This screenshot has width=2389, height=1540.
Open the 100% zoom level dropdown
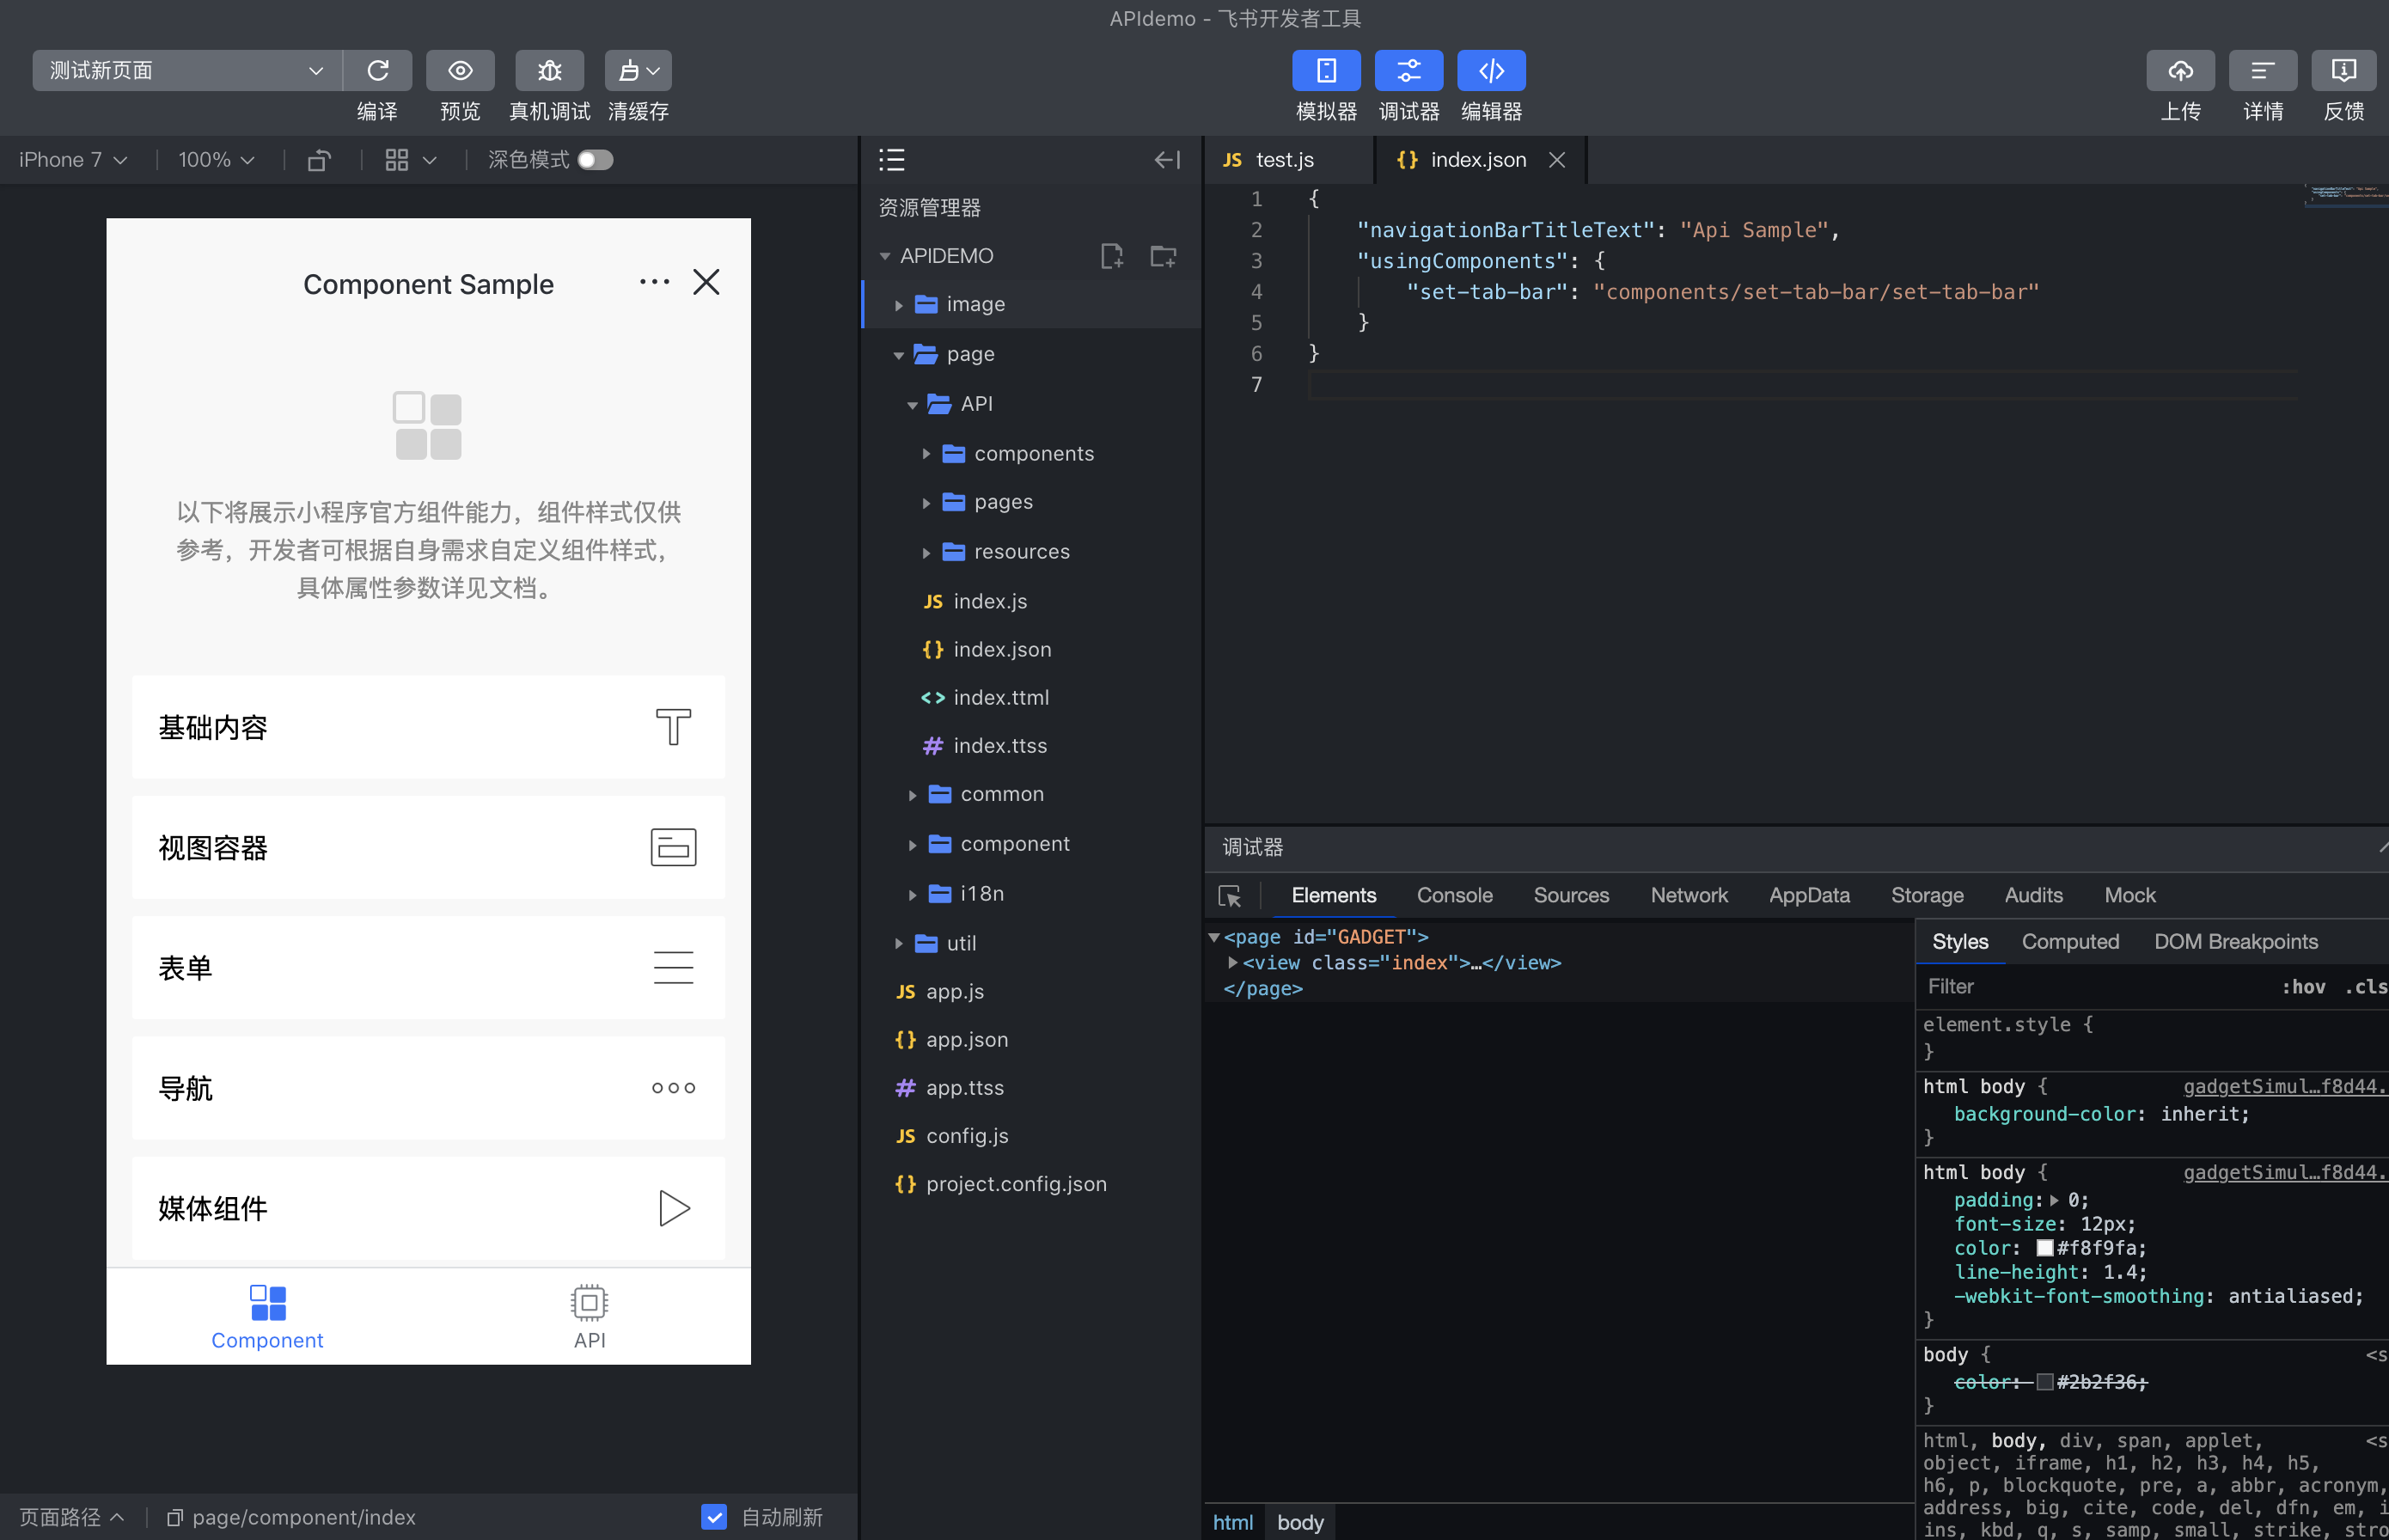216,160
